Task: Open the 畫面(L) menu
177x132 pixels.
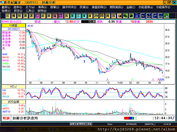Action: [6, 7]
